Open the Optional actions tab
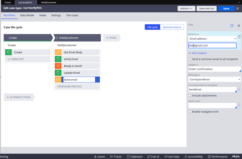This screenshot has width=242, height=159. tap(172, 27)
